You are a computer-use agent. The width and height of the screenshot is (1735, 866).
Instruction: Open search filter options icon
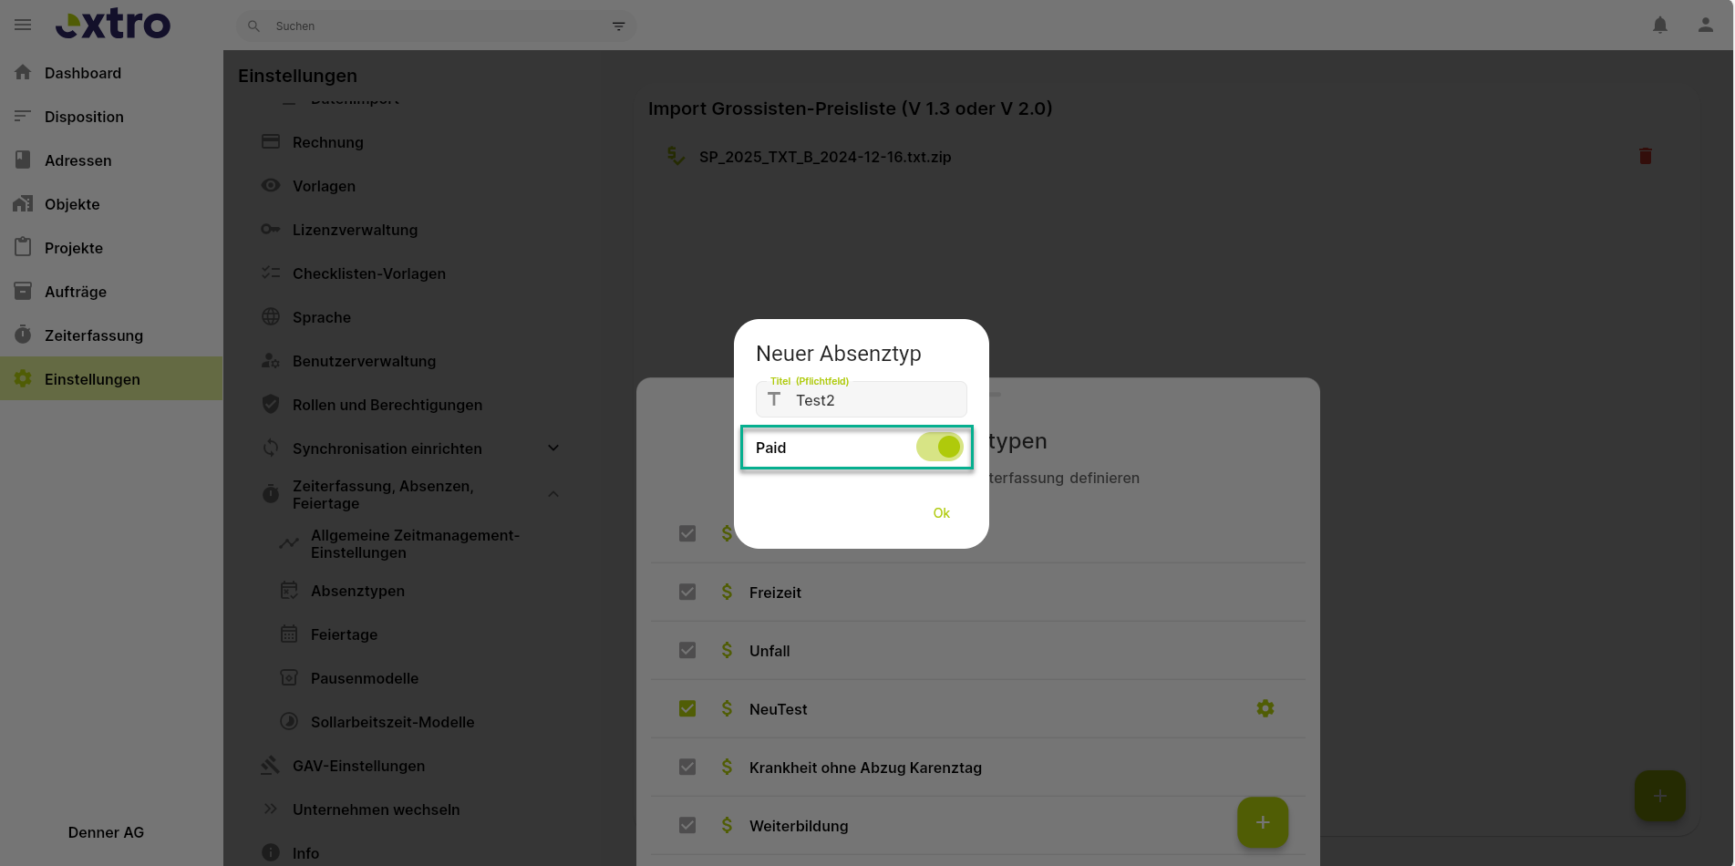coord(618,26)
